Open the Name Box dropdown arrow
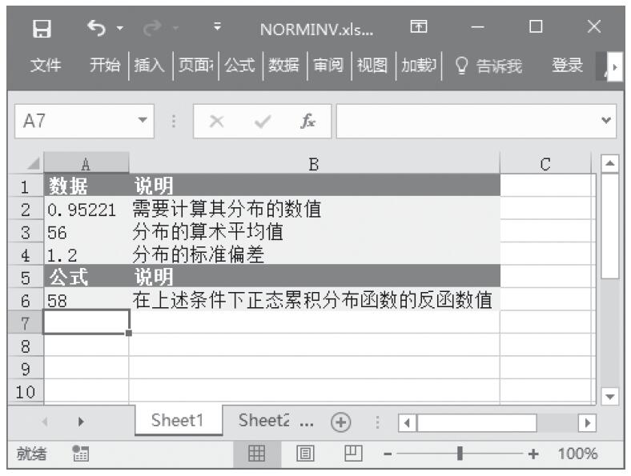631x476 pixels. coord(143,121)
